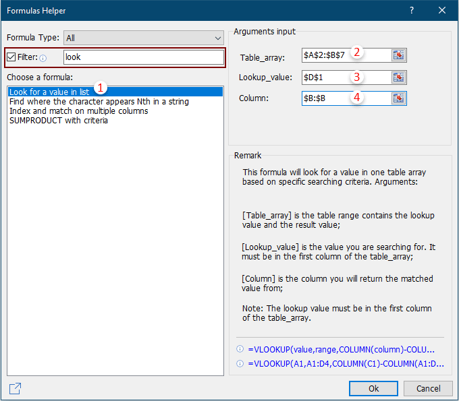Click the help question mark in title bar
The width and height of the screenshot is (459, 401).
pos(412,11)
